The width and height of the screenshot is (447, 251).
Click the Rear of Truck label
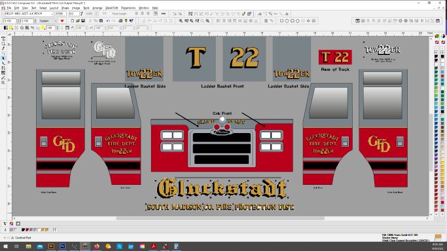click(x=335, y=69)
